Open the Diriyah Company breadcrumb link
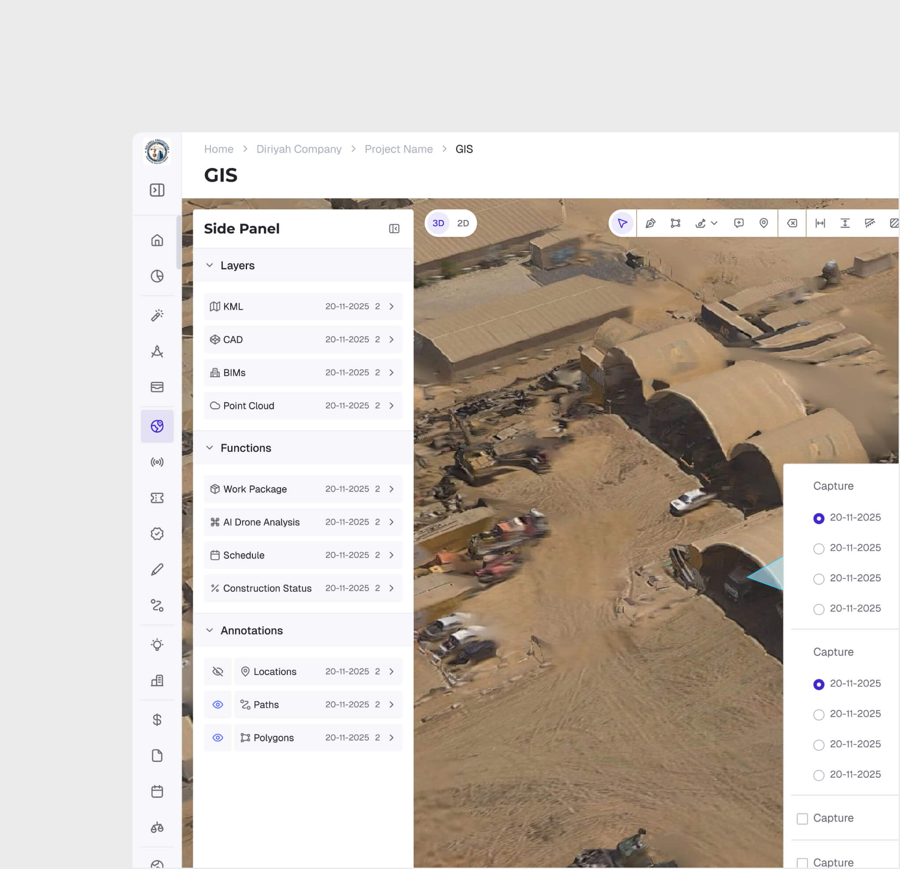This screenshot has height=869, width=900. (299, 149)
